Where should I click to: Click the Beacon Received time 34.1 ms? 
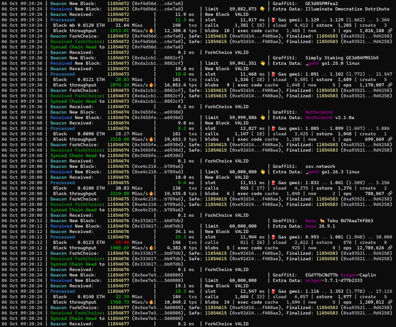coord(181,231)
